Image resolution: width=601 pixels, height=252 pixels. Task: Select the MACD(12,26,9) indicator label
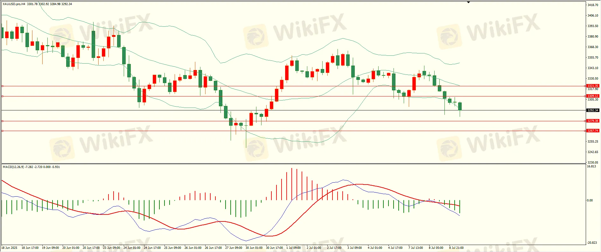[x=13, y=167]
